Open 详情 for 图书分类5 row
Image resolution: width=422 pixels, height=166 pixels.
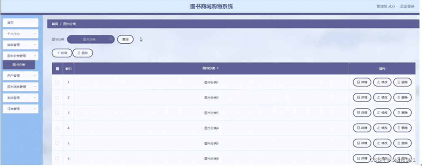click(362, 143)
